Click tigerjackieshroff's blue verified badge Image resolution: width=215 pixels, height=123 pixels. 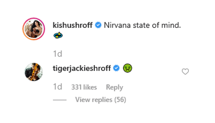click(x=116, y=68)
